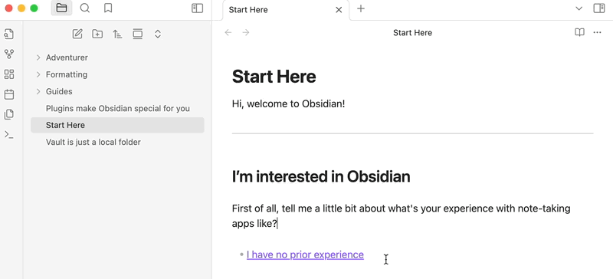Viewport: 613px width, 279px height.
Task: Expand the Adventurer folder
Action: click(x=38, y=57)
